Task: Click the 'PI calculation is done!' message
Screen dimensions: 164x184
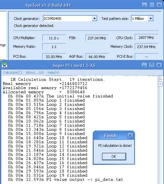Action: point(115,146)
